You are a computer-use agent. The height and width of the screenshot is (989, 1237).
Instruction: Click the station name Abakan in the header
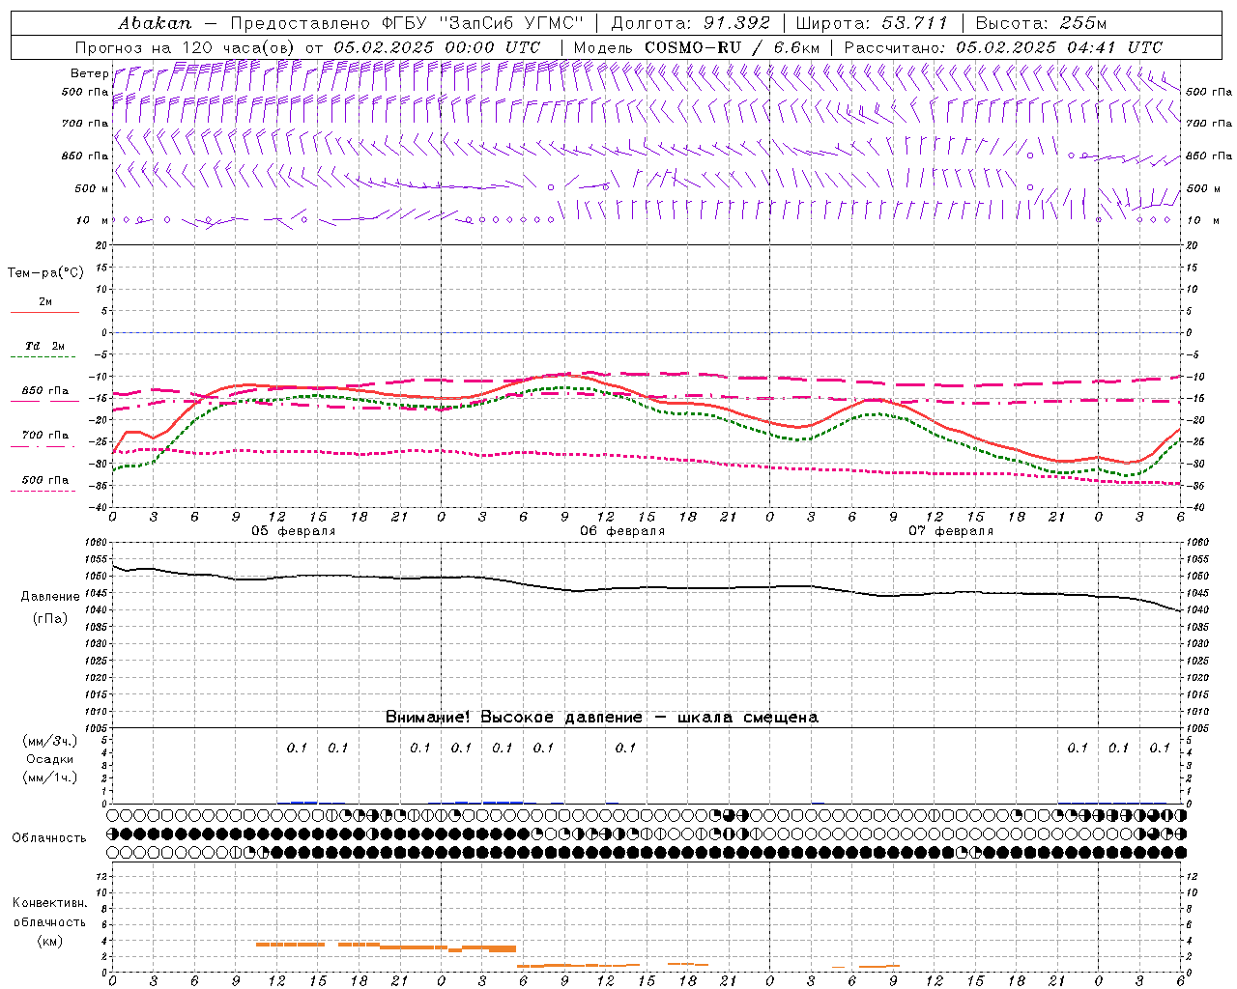click(155, 23)
